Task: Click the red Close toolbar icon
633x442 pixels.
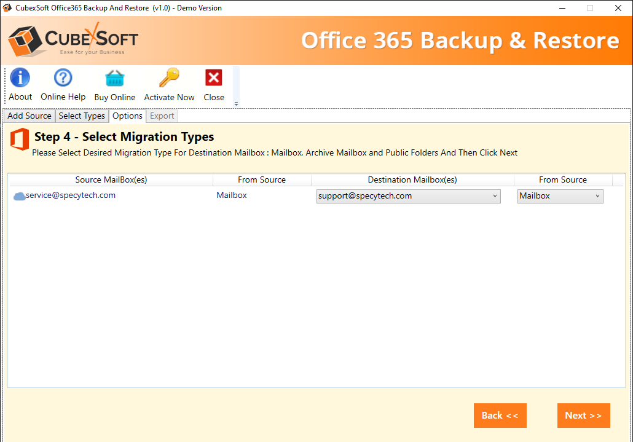Action: click(x=214, y=78)
